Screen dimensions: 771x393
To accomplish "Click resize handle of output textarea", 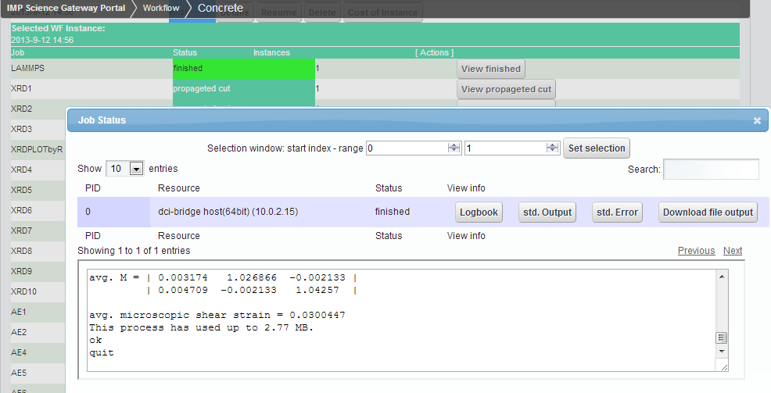I will coord(723,367).
